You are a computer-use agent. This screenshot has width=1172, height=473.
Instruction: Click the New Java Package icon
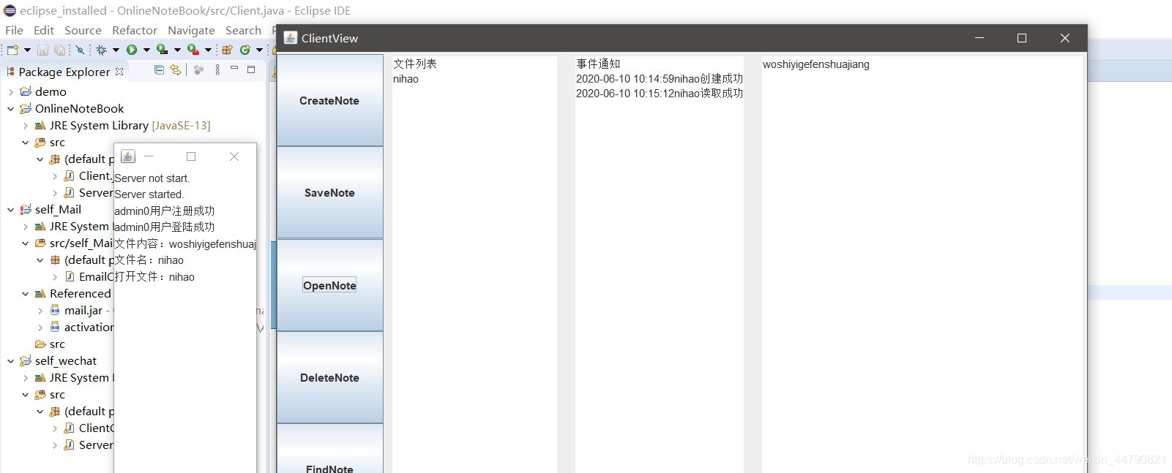pyautogui.click(x=227, y=50)
